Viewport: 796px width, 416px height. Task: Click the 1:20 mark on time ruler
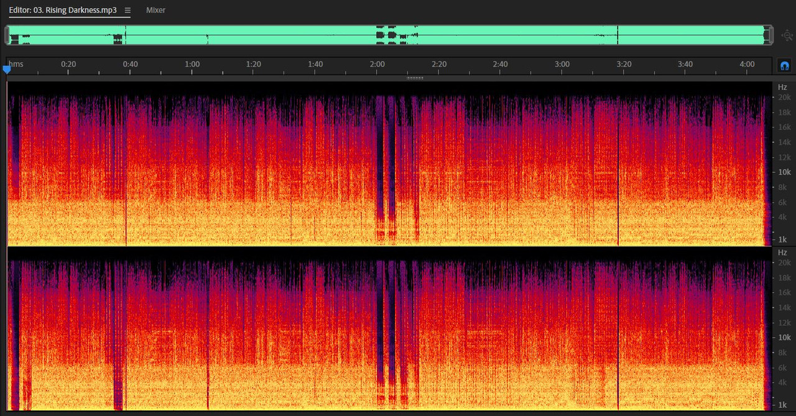coord(254,64)
